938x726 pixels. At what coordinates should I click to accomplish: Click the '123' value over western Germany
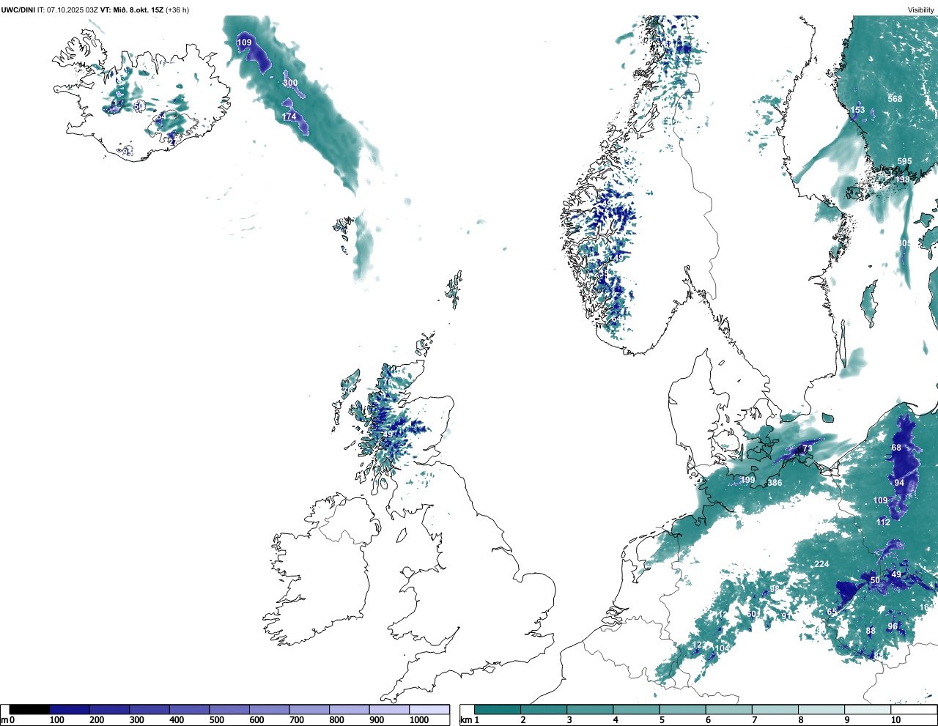tap(700, 645)
